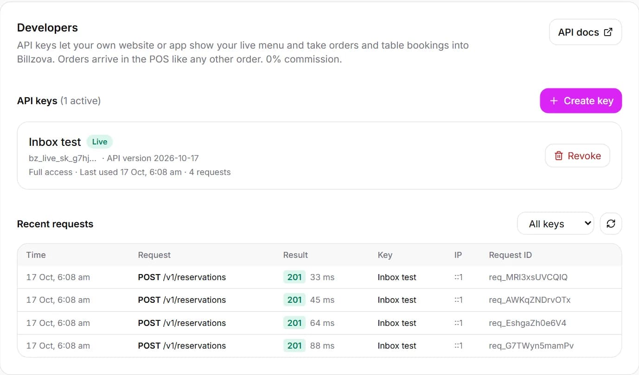Click the Result column header
639x375 pixels.
pyautogui.click(x=295, y=255)
